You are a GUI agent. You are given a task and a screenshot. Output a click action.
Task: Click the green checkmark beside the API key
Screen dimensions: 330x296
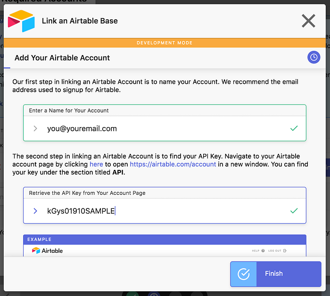click(294, 210)
